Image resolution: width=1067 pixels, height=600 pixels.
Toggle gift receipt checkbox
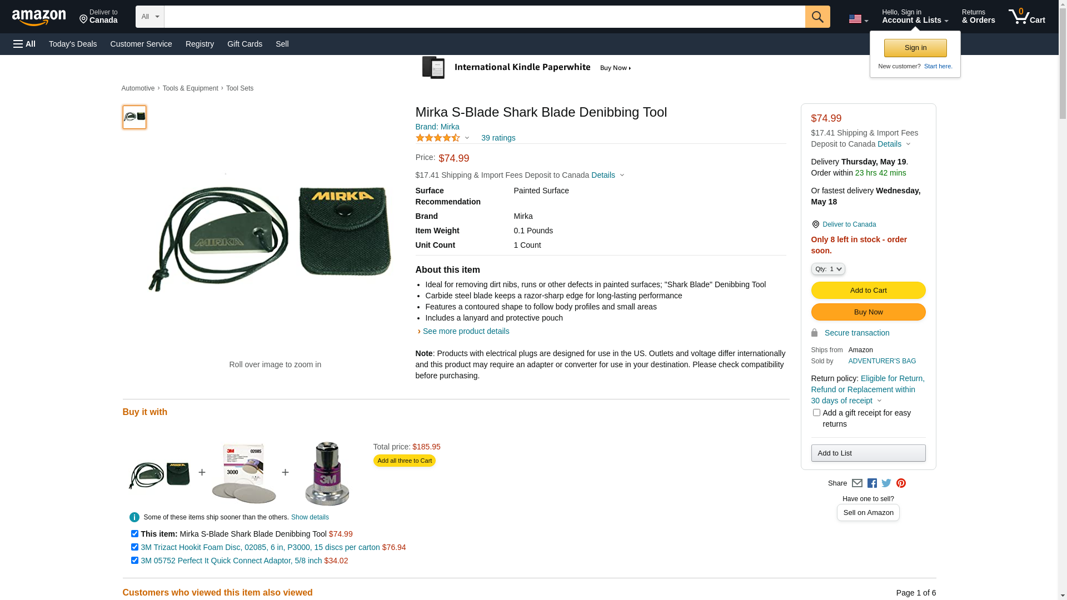coord(816,413)
